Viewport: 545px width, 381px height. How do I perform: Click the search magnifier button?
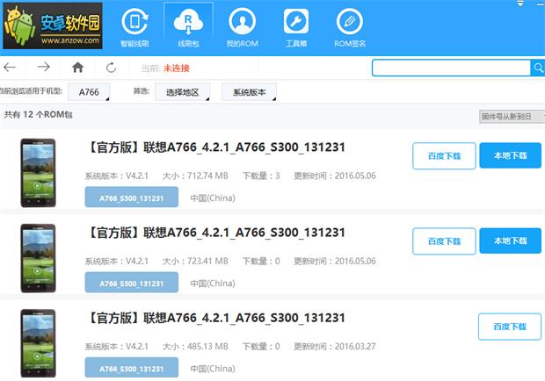[x=538, y=68]
